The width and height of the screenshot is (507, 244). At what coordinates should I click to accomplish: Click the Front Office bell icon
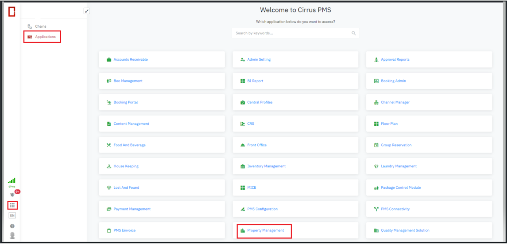coord(243,145)
